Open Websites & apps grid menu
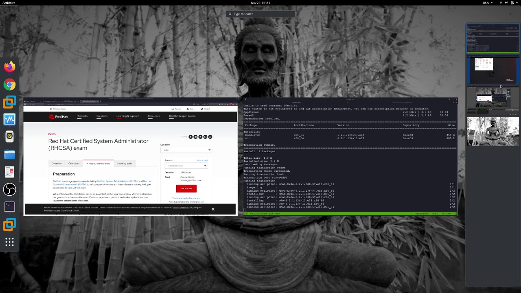This screenshot has height=293, width=521. tap(57, 109)
